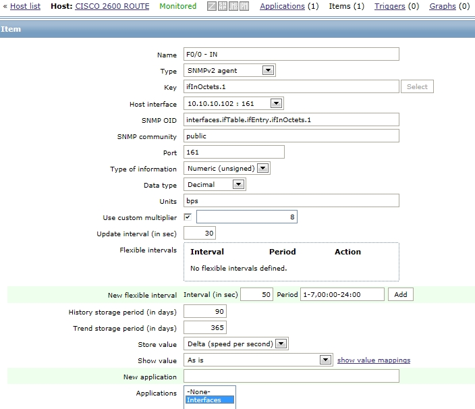Click the Add flexible interval button
475x409 pixels.
pyautogui.click(x=401, y=294)
